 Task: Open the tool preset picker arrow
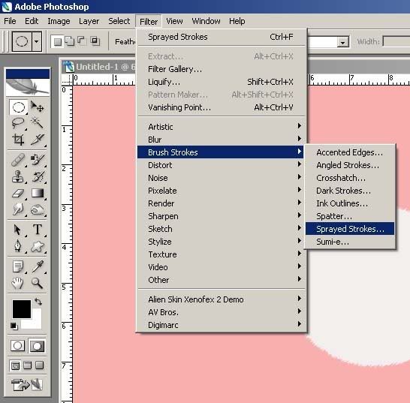[x=37, y=41]
